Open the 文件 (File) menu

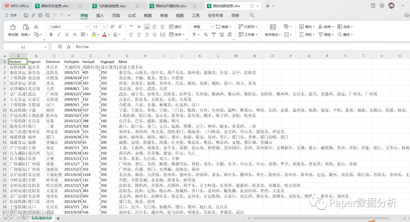coord(11,16)
